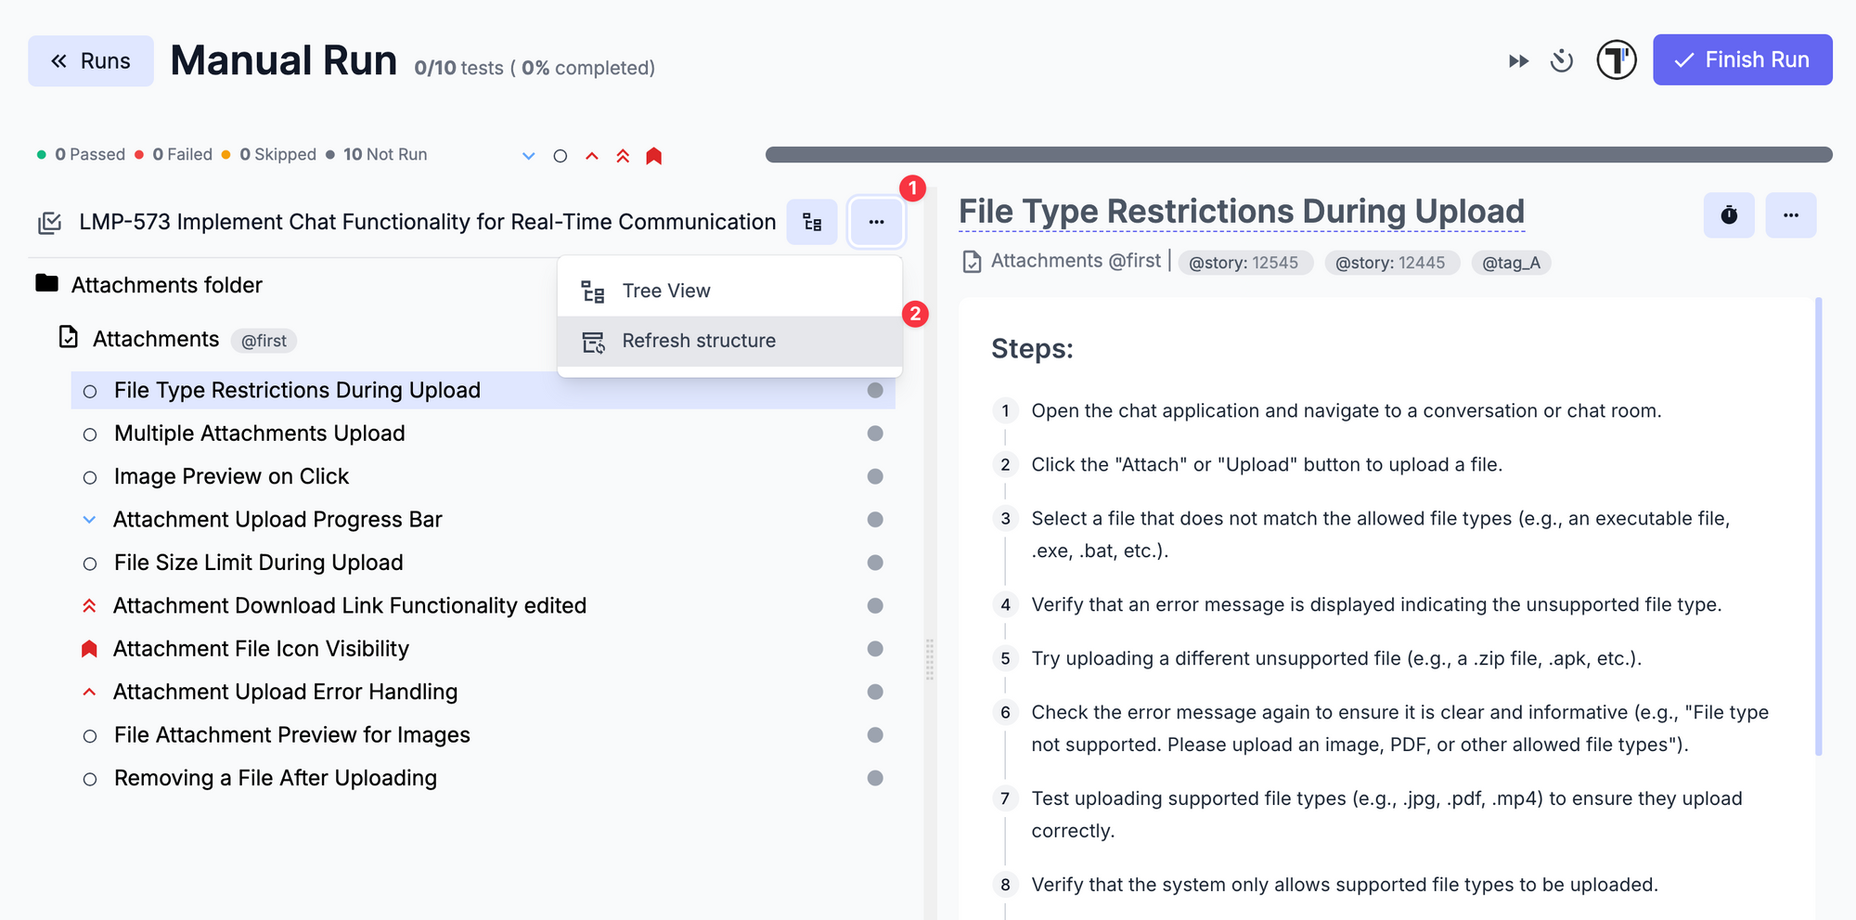
Task: Click the Finish Run button
Action: coord(1742,59)
